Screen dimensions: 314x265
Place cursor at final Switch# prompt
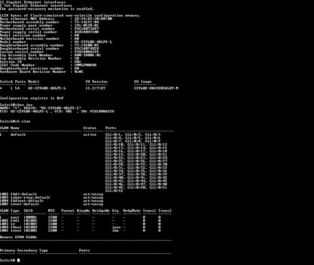tap(18, 260)
